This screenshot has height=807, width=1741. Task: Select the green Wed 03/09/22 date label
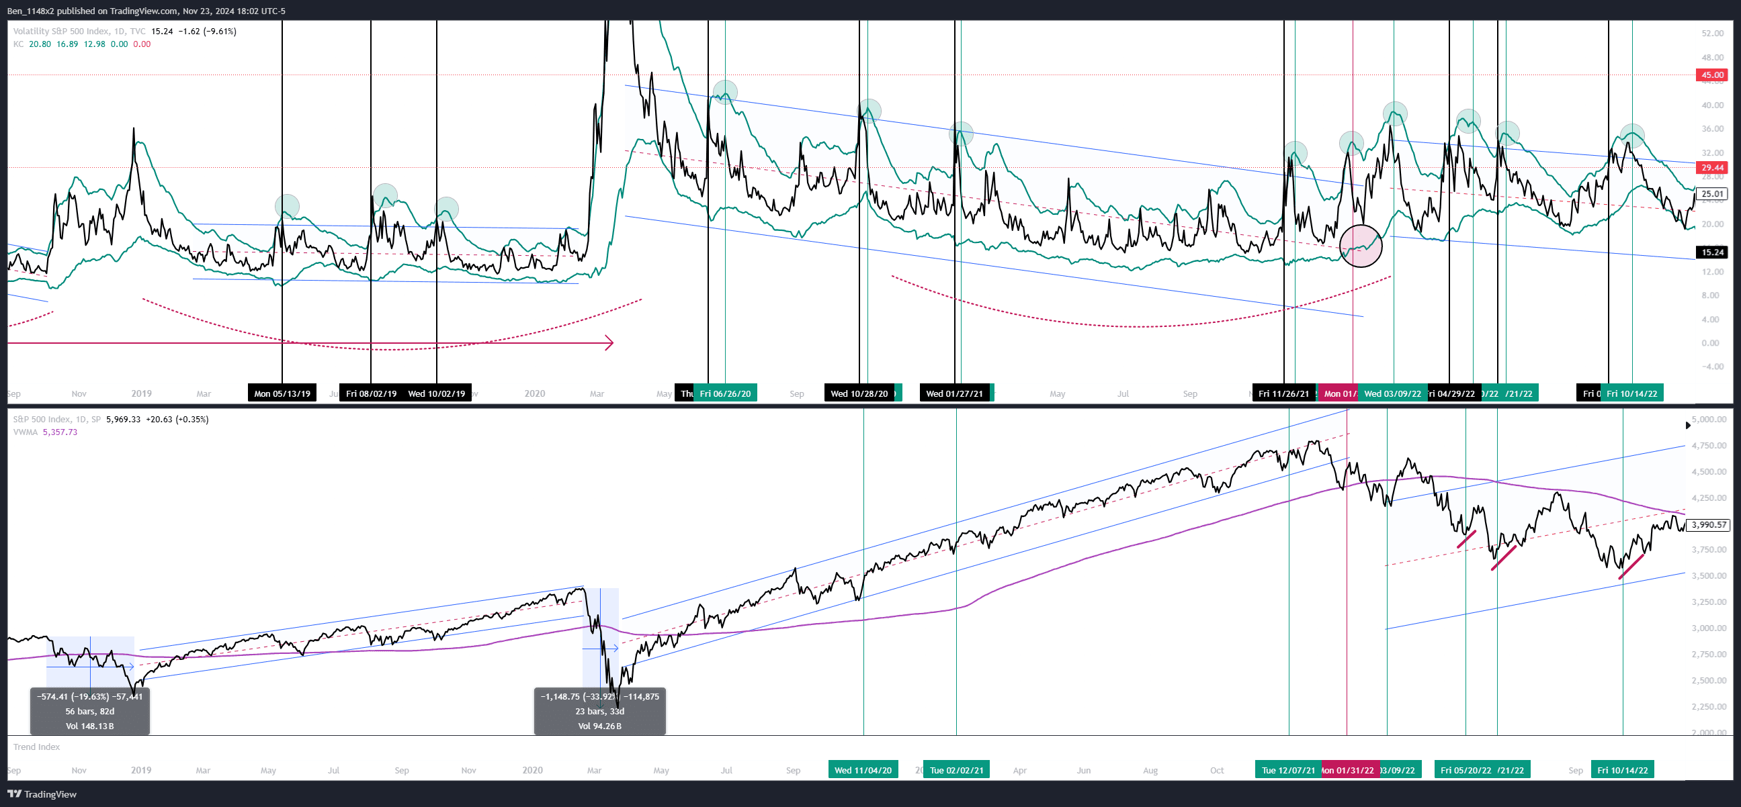coord(1392,393)
